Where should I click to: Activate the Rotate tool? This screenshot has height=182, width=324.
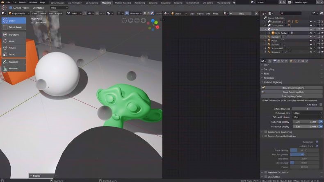pyautogui.click(x=14, y=48)
